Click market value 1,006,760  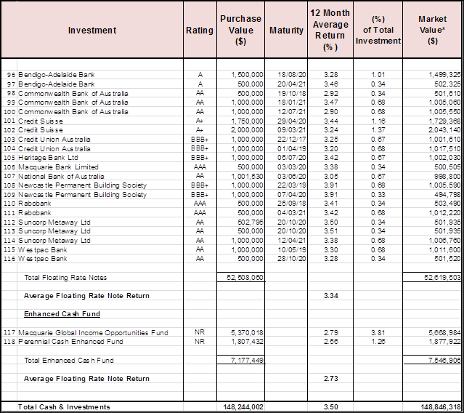444,241
